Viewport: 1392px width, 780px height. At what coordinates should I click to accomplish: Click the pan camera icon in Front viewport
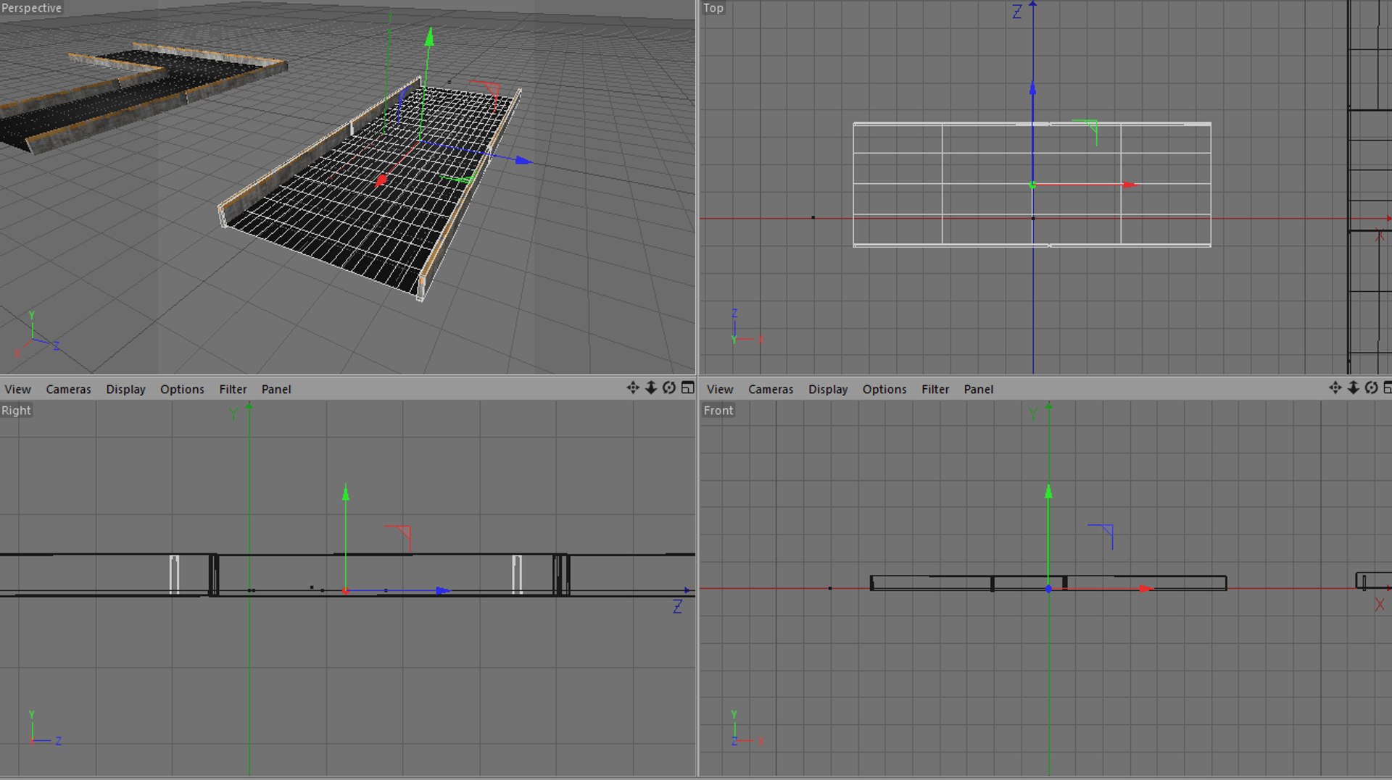pos(1335,388)
